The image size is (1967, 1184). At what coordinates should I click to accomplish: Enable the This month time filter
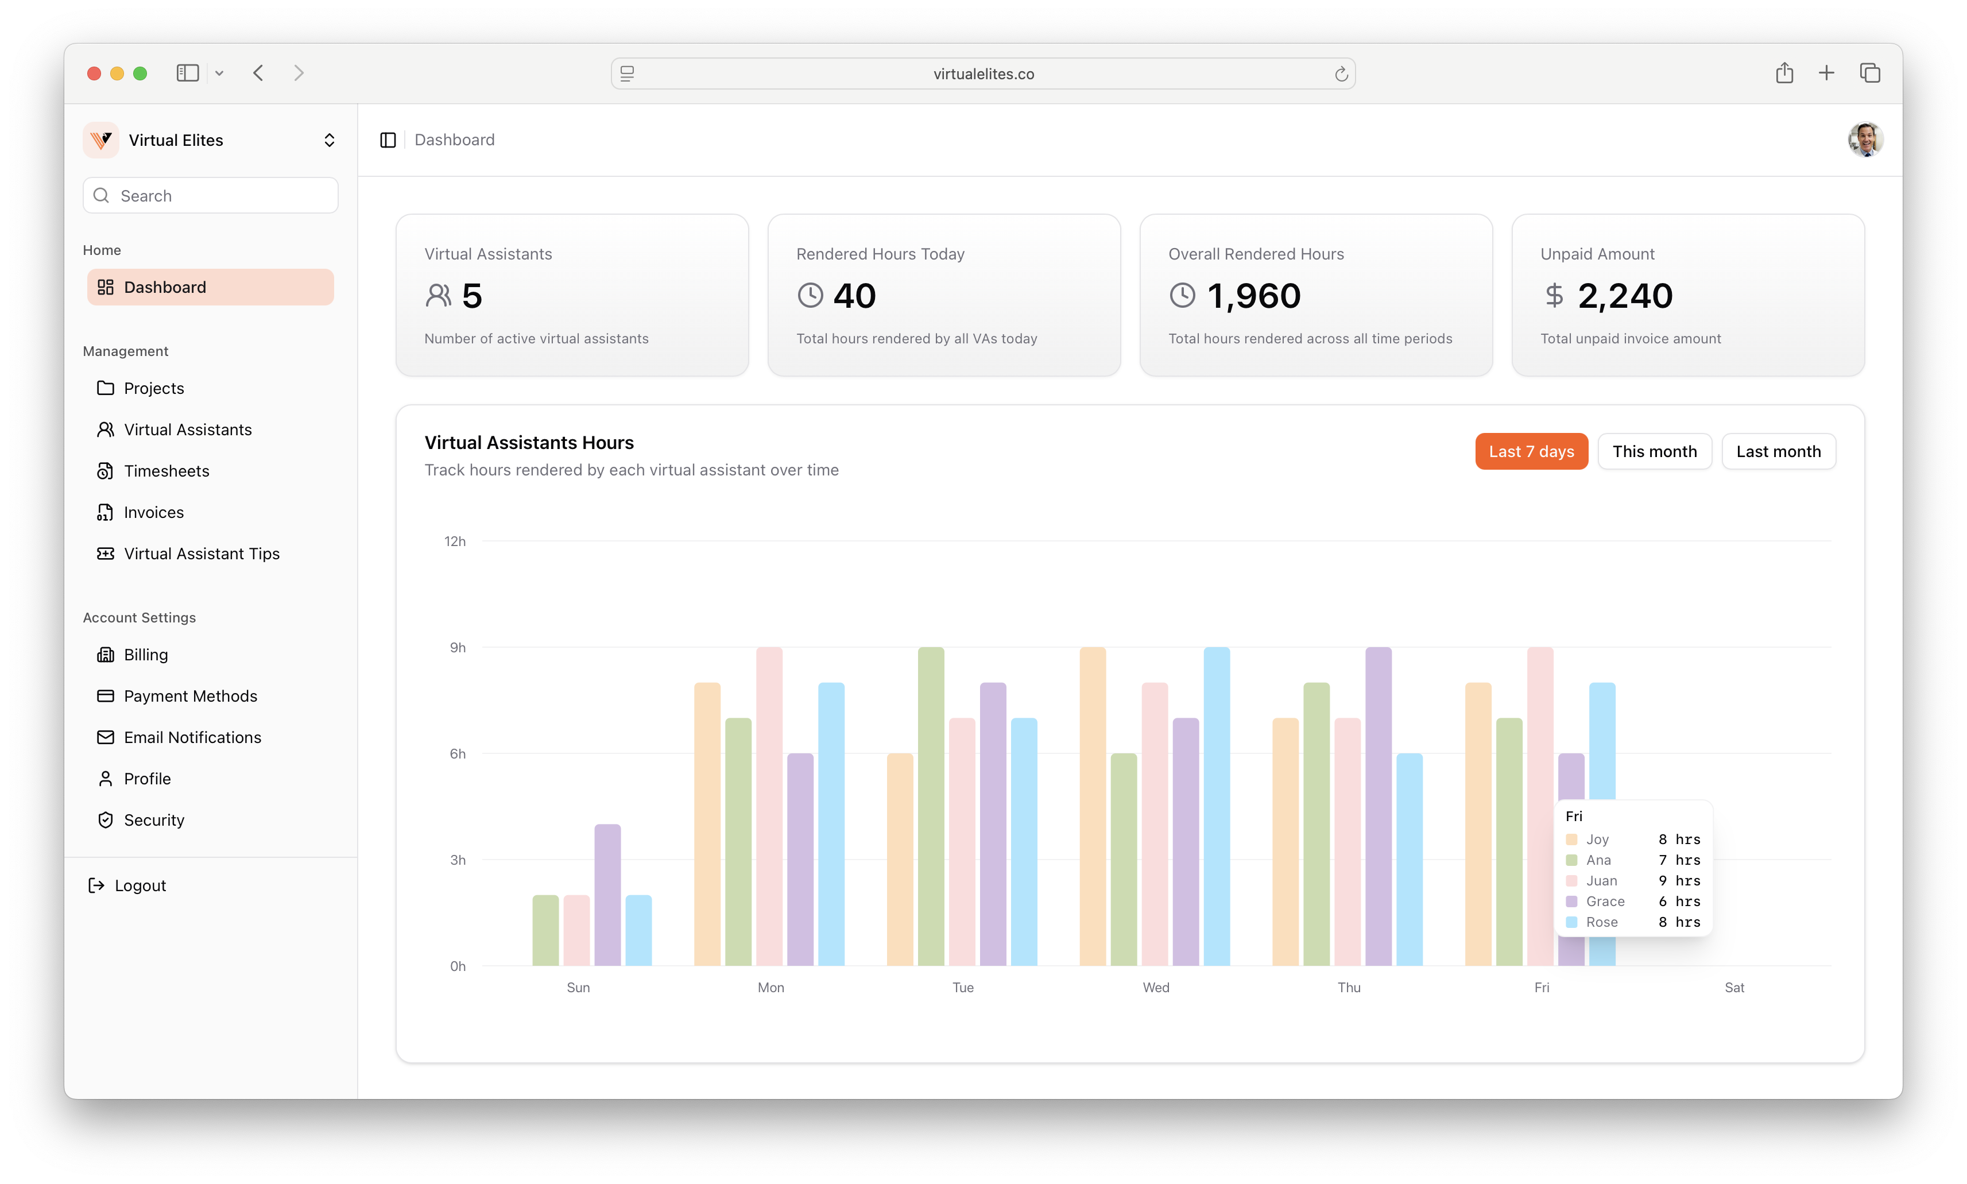(1654, 451)
